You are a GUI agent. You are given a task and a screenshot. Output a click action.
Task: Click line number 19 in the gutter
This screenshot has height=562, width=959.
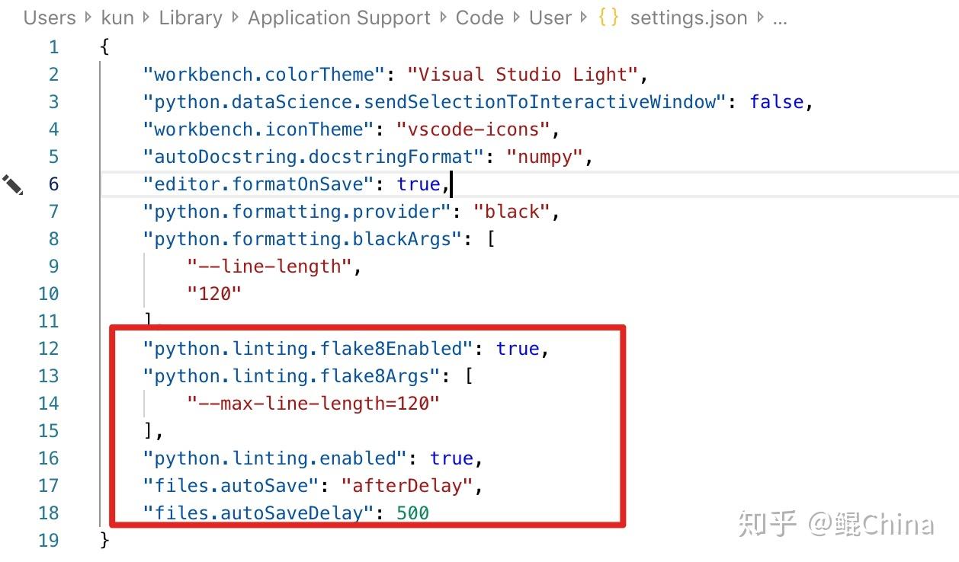pyautogui.click(x=48, y=541)
